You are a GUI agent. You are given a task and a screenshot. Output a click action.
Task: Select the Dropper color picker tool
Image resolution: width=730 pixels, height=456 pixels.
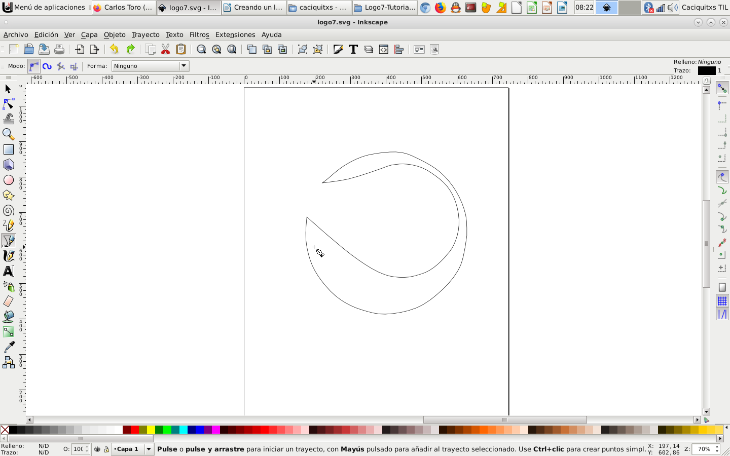8,347
